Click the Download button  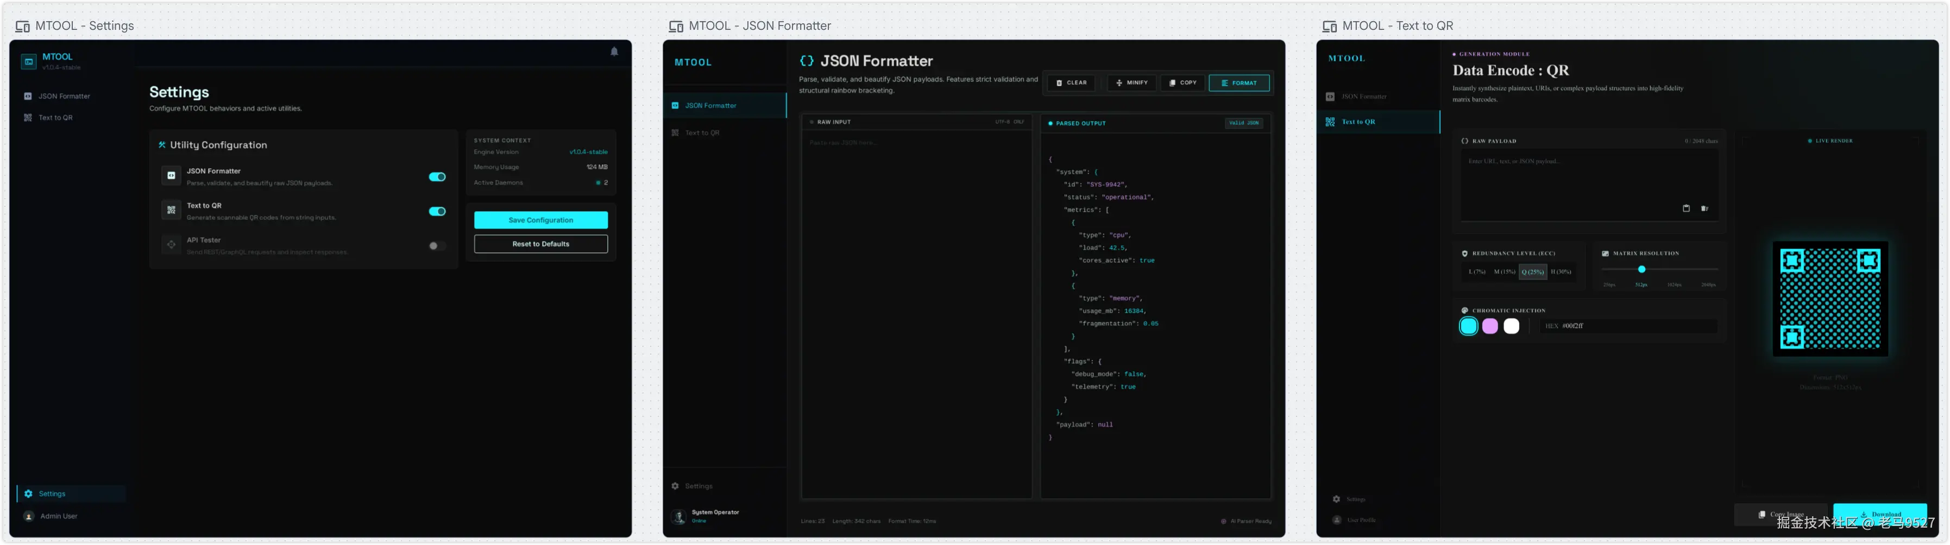(1880, 514)
